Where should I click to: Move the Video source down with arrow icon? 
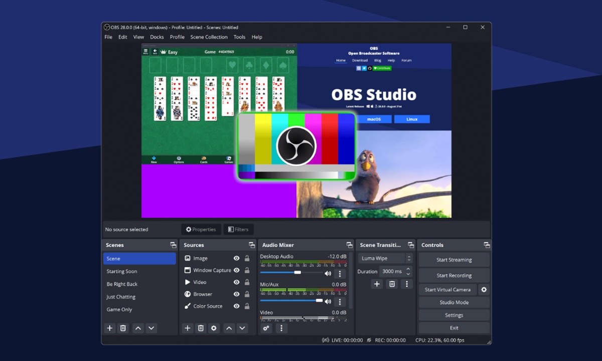click(242, 328)
